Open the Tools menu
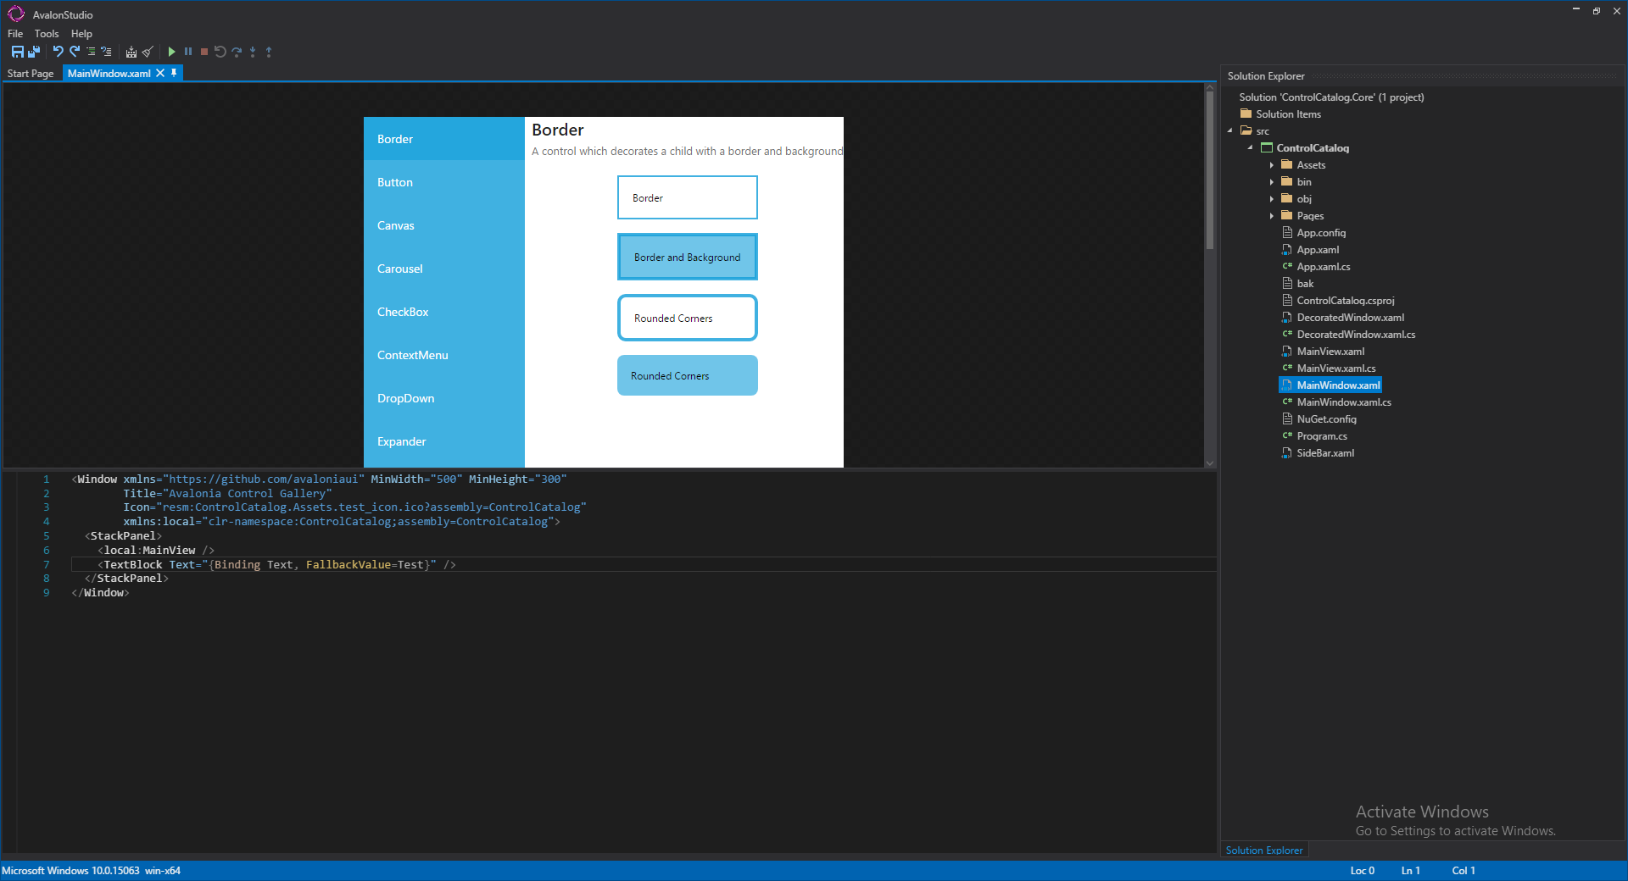This screenshot has height=881, width=1628. tap(47, 34)
